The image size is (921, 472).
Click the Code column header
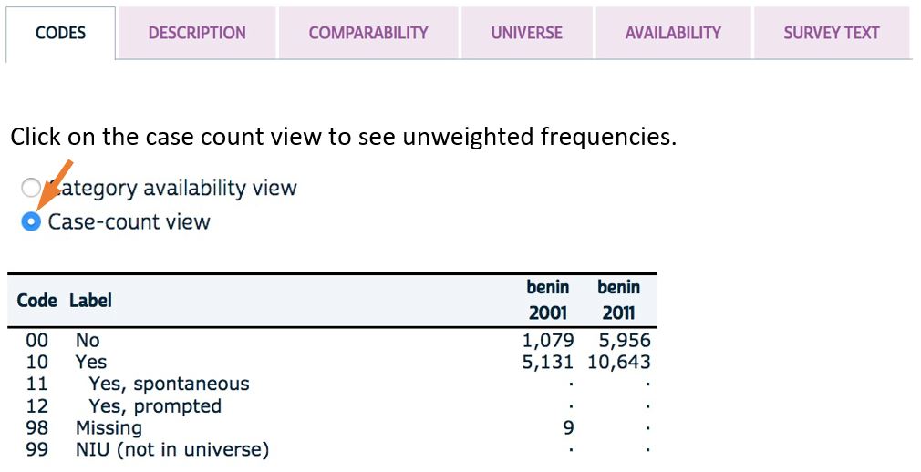tap(36, 300)
